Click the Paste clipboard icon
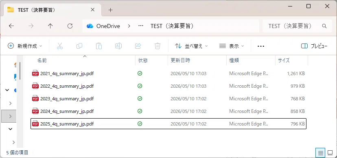This screenshot has width=337, height=158. 99,46
